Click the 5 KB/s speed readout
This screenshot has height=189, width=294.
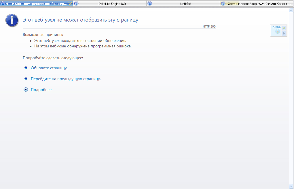(277, 27)
